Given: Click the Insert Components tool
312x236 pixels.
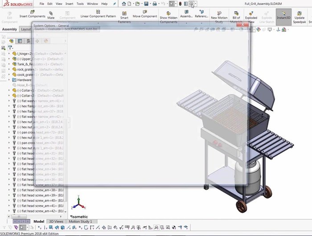Looking at the screenshot, I should tap(32, 13).
